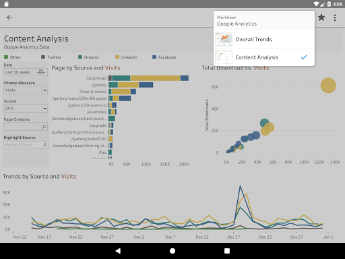Click the Highlight Source search icon

click(x=45, y=145)
